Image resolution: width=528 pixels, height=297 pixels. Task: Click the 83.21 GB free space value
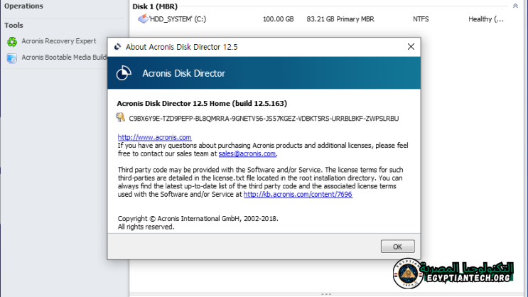(x=320, y=19)
